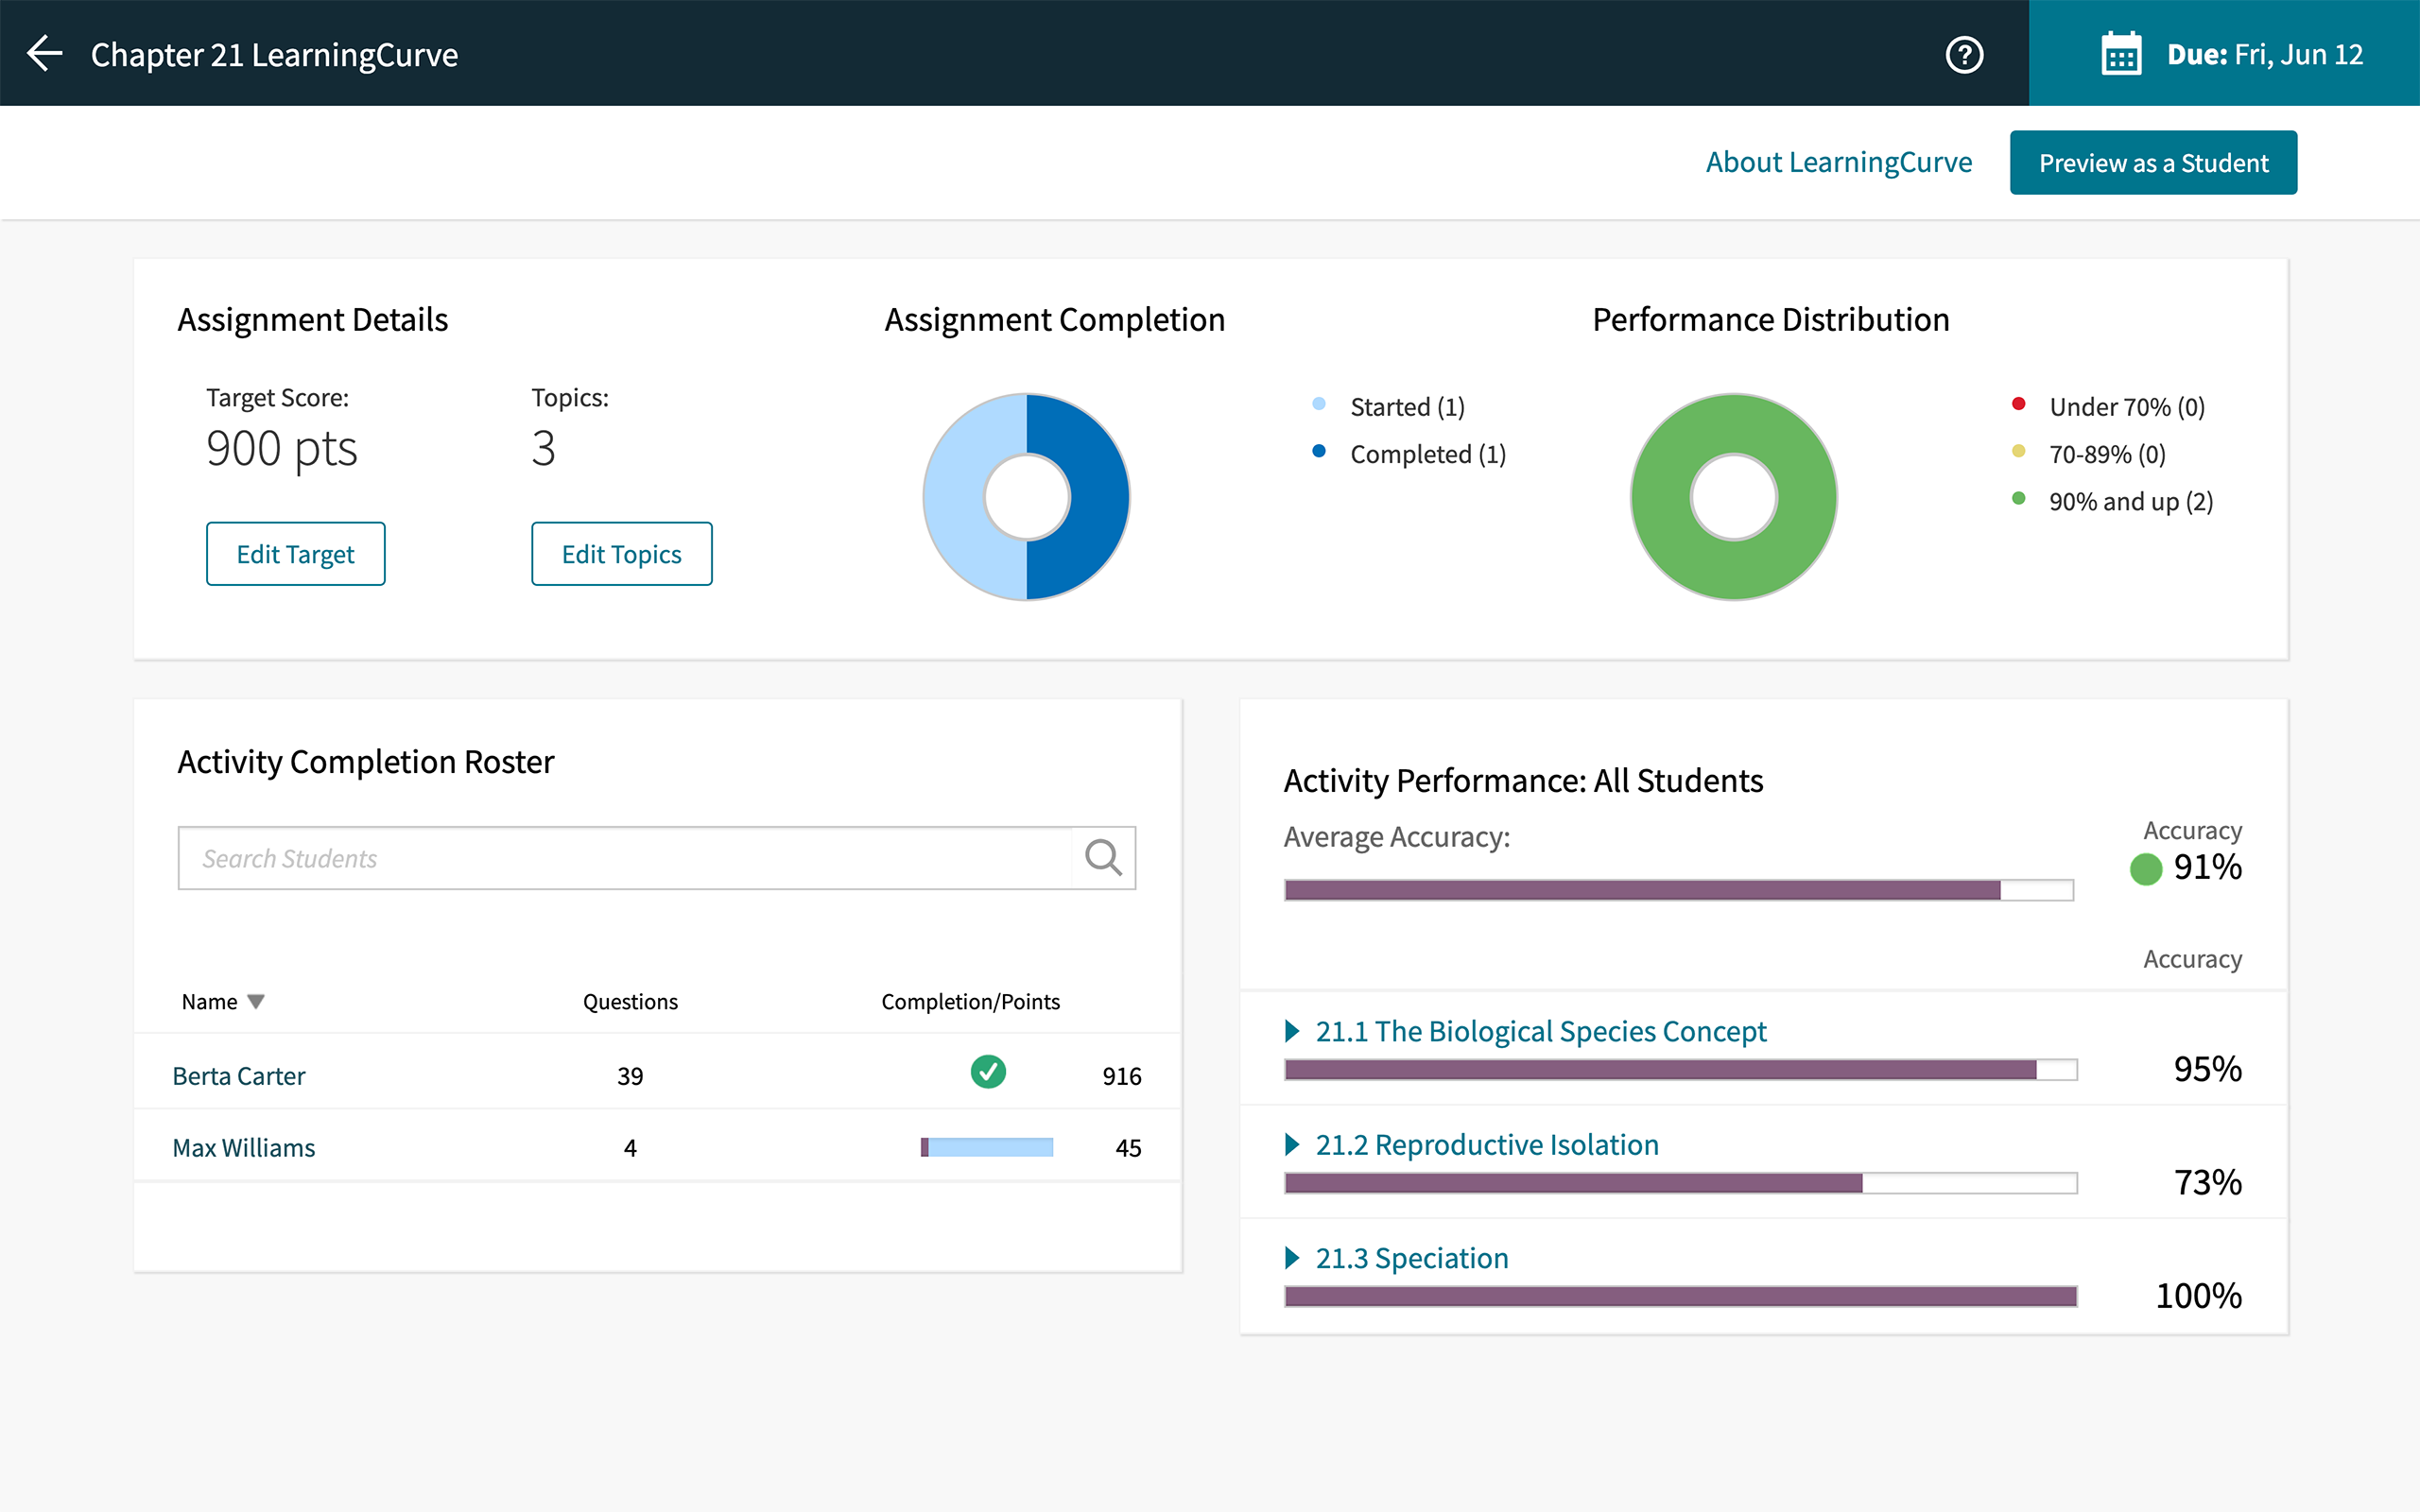This screenshot has width=2420, height=1512.
Task: Click the Started (1) legend label
Action: (1407, 407)
